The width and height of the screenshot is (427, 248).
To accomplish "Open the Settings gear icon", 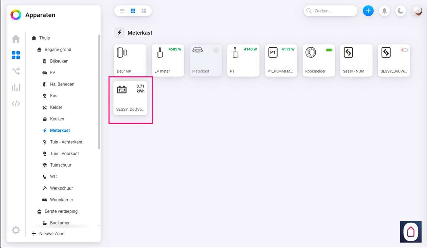I will pyautogui.click(x=16, y=230).
